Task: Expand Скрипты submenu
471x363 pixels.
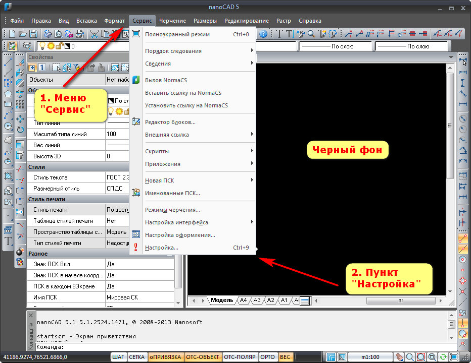Action: pos(199,151)
